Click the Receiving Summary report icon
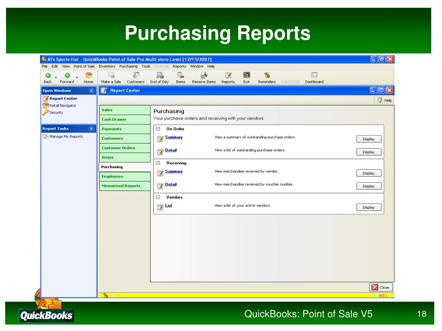The image size is (442, 331). 160,173
